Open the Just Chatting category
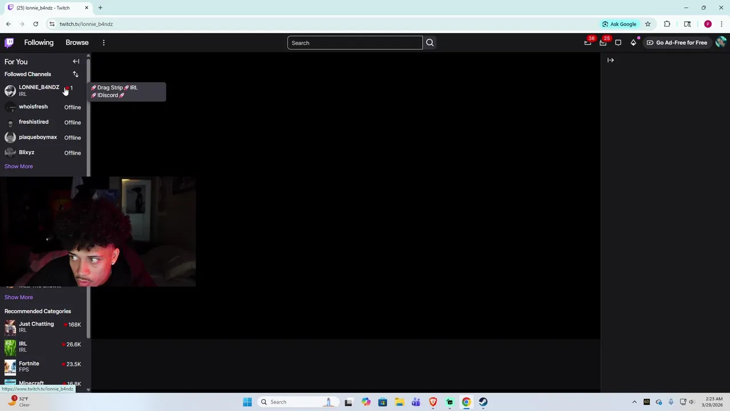This screenshot has width=730, height=411. click(44, 327)
